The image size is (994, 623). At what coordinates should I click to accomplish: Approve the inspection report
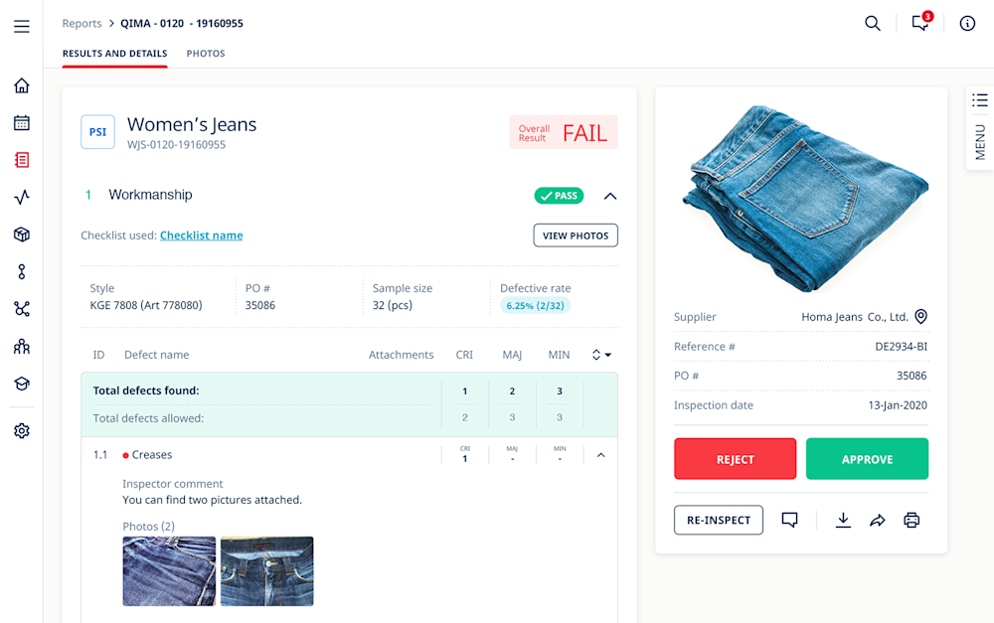coord(867,459)
